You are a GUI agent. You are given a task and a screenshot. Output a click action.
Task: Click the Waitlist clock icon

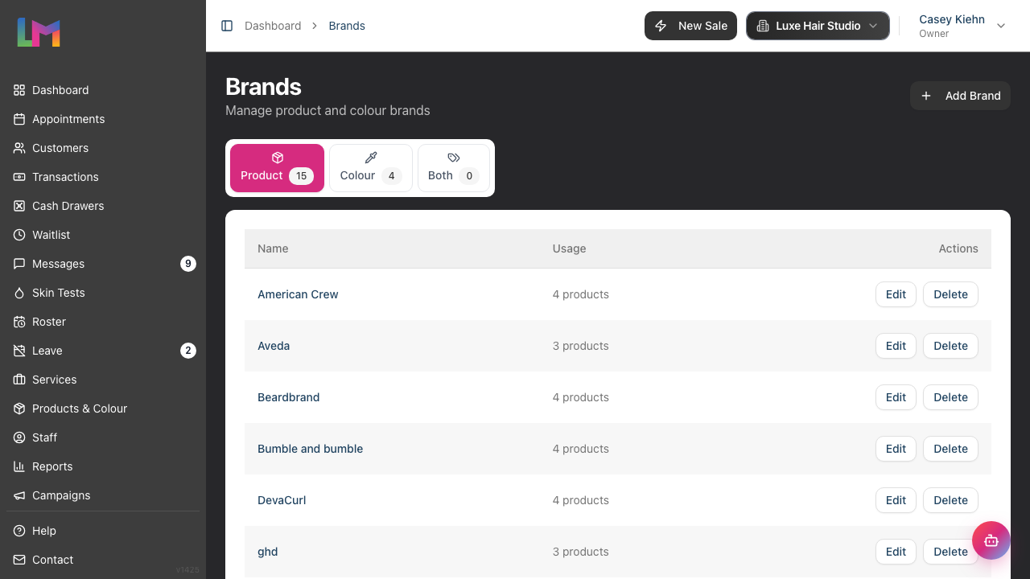click(x=19, y=235)
